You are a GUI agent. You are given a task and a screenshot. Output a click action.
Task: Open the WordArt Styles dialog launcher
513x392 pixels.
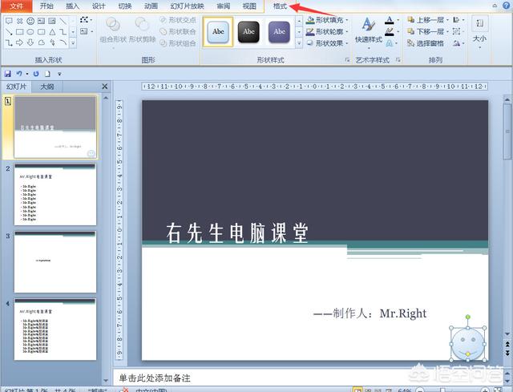click(398, 60)
